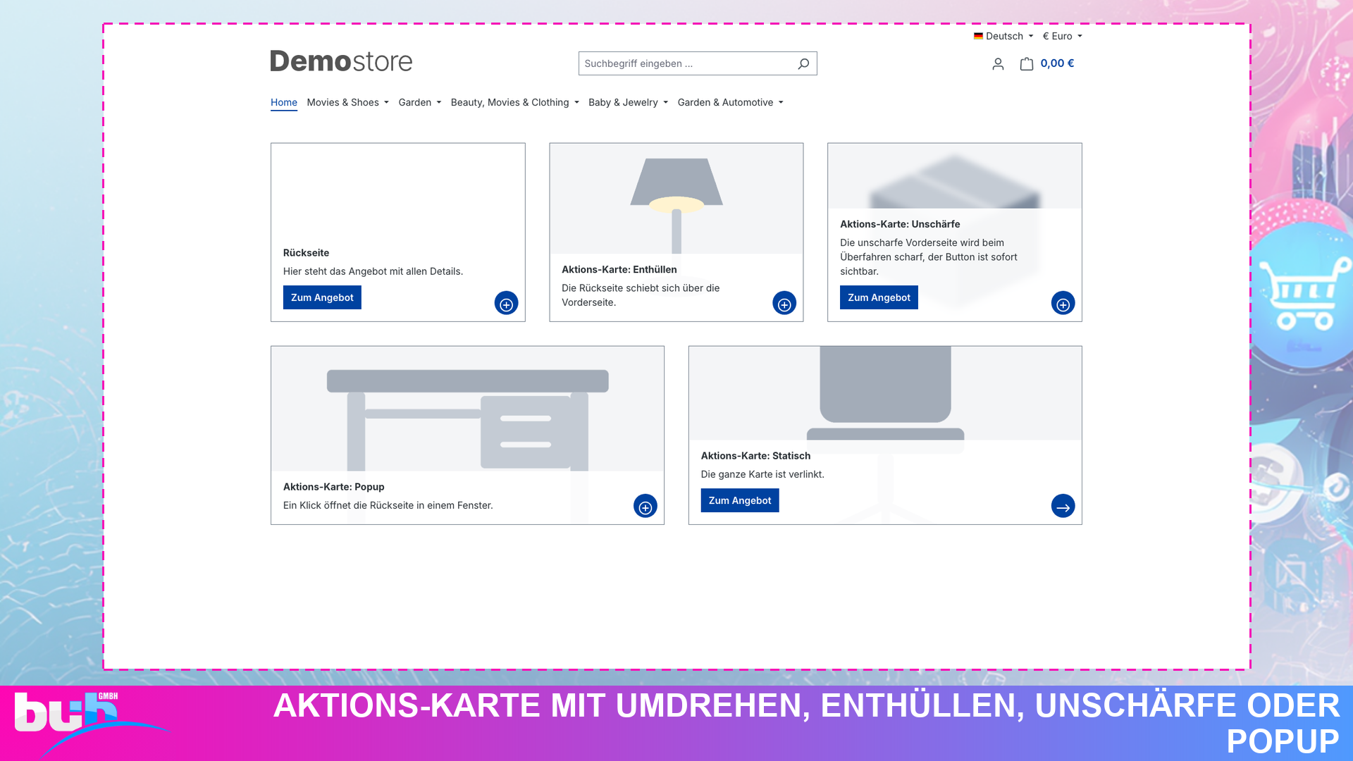Screen dimensions: 1353x761
Task: Click the search magnifier icon
Action: pyautogui.click(x=803, y=63)
